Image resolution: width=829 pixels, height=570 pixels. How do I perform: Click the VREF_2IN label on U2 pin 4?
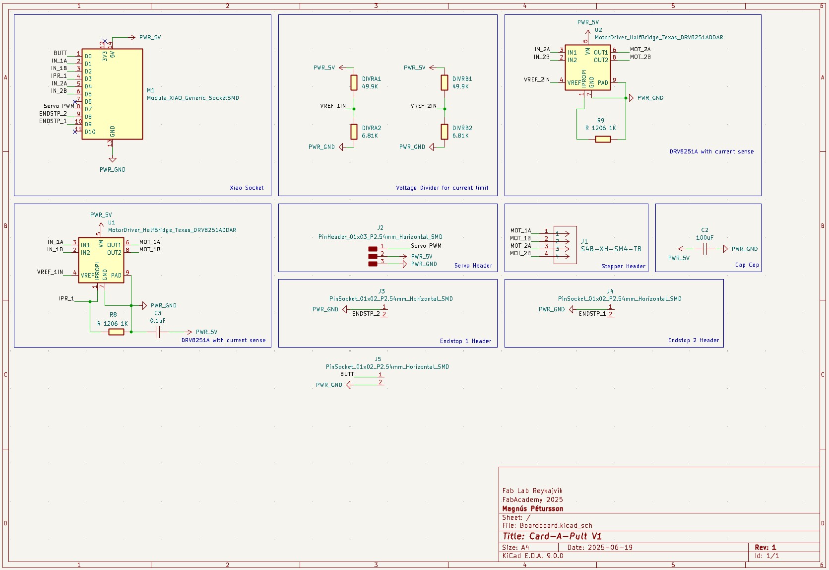click(x=537, y=79)
